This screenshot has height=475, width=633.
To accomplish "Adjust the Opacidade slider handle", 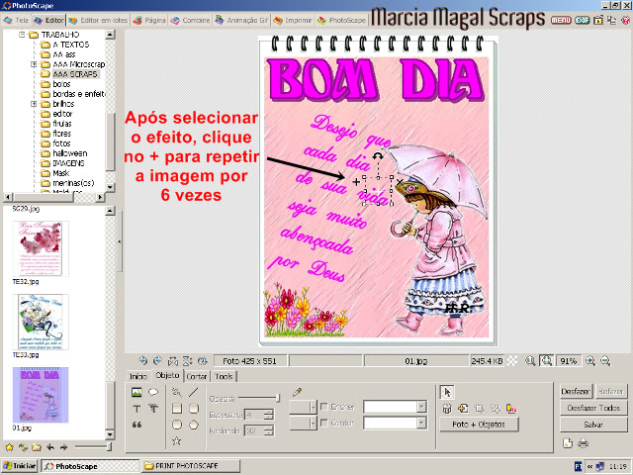I will (x=278, y=398).
